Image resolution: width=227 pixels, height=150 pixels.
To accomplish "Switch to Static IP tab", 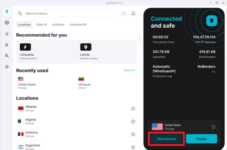I will [x=42, y=24].
